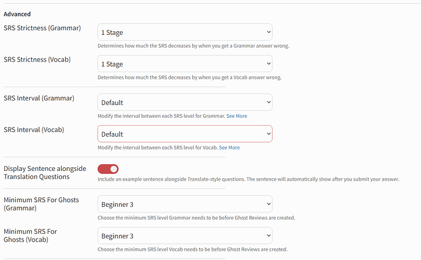Click the Grammar answer wrong description text
The height and width of the screenshot is (260, 421).
click(193, 46)
